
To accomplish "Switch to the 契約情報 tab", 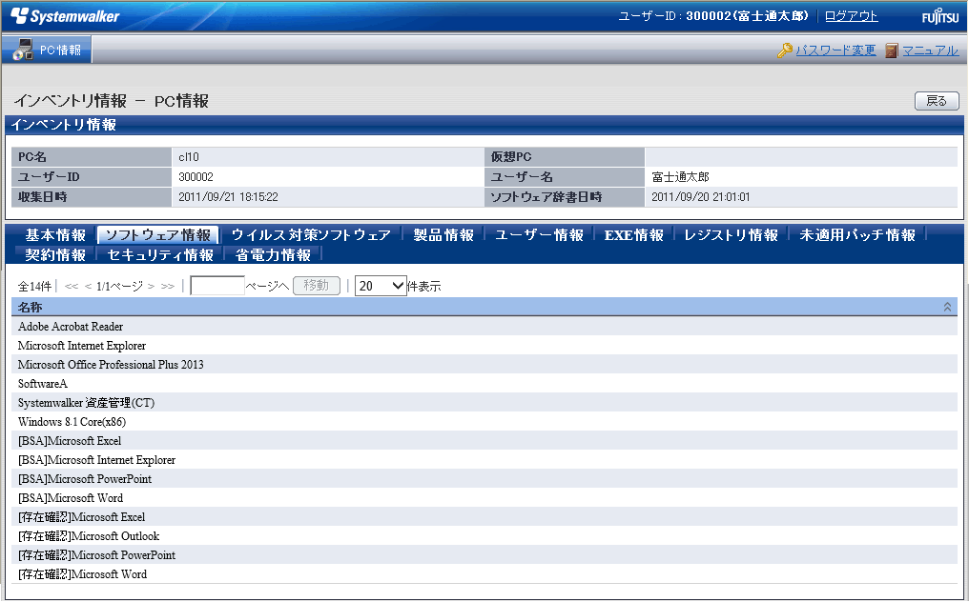I will [x=55, y=255].
